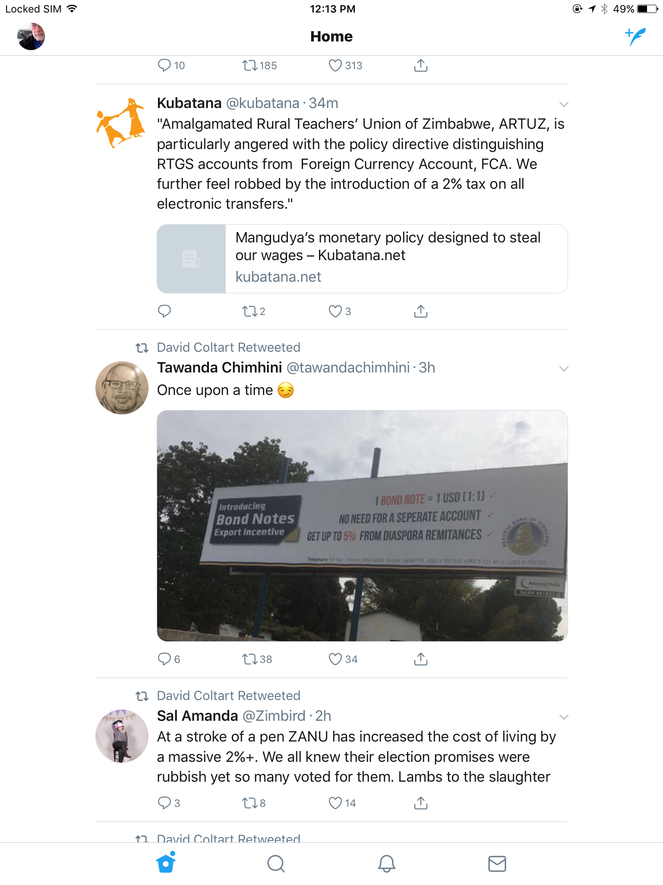The image size is (663, 885).
Task: Compose a new tweet with feather icon
Action: [635, 37]
